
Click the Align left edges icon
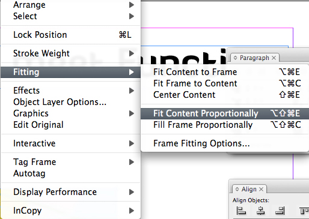241,211
